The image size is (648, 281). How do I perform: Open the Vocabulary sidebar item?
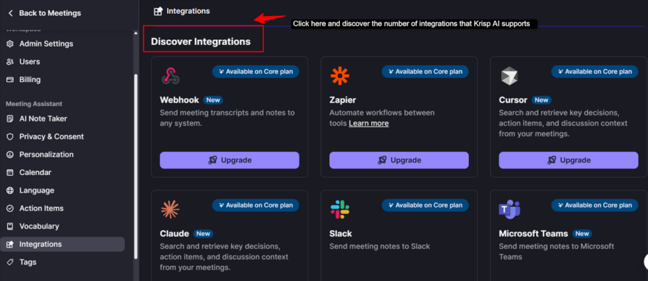pyautogui.click(x=39, y=226)
